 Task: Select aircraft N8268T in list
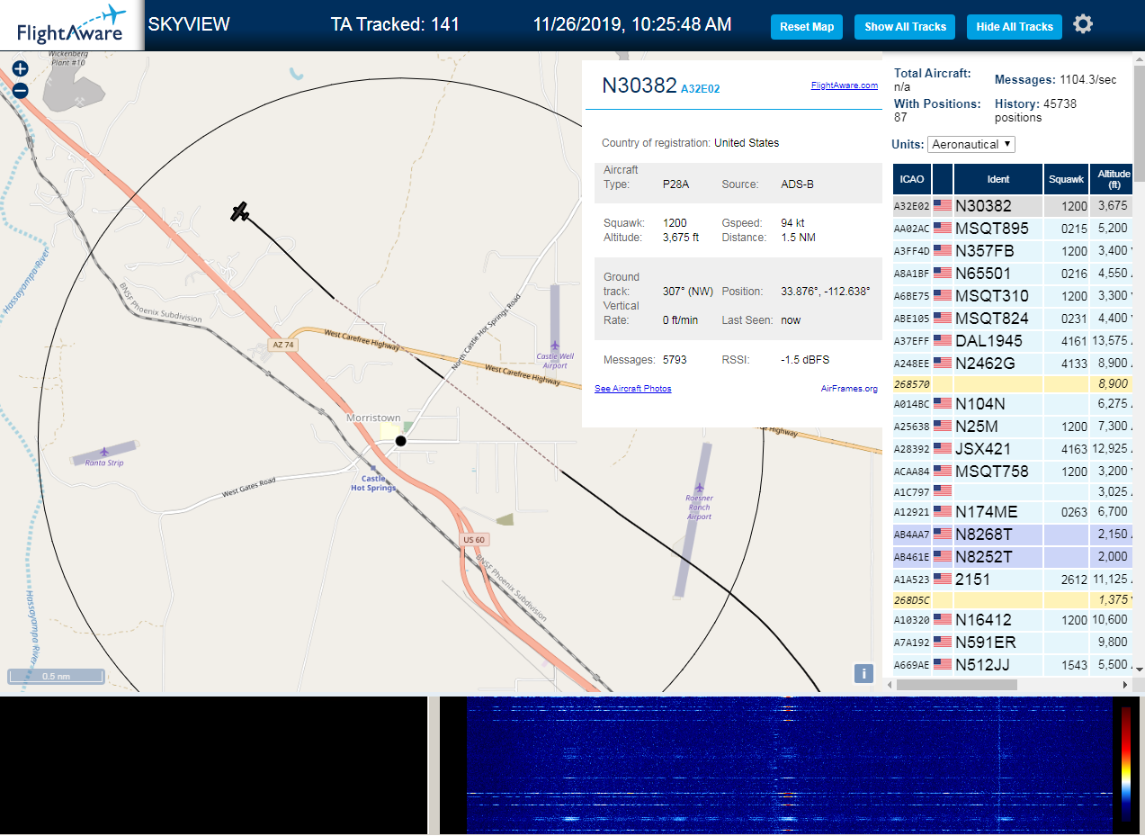pyautogui.click(x=1013, y=535)
